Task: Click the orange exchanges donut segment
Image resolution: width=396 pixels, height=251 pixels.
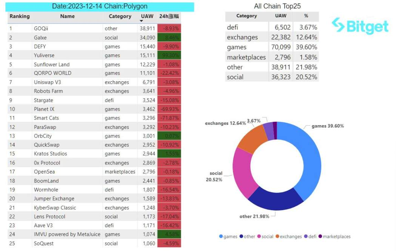Action: [253, 139]
